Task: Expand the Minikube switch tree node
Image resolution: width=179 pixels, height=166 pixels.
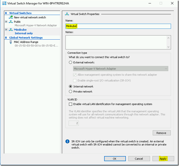Action: (x=6, y=30)
